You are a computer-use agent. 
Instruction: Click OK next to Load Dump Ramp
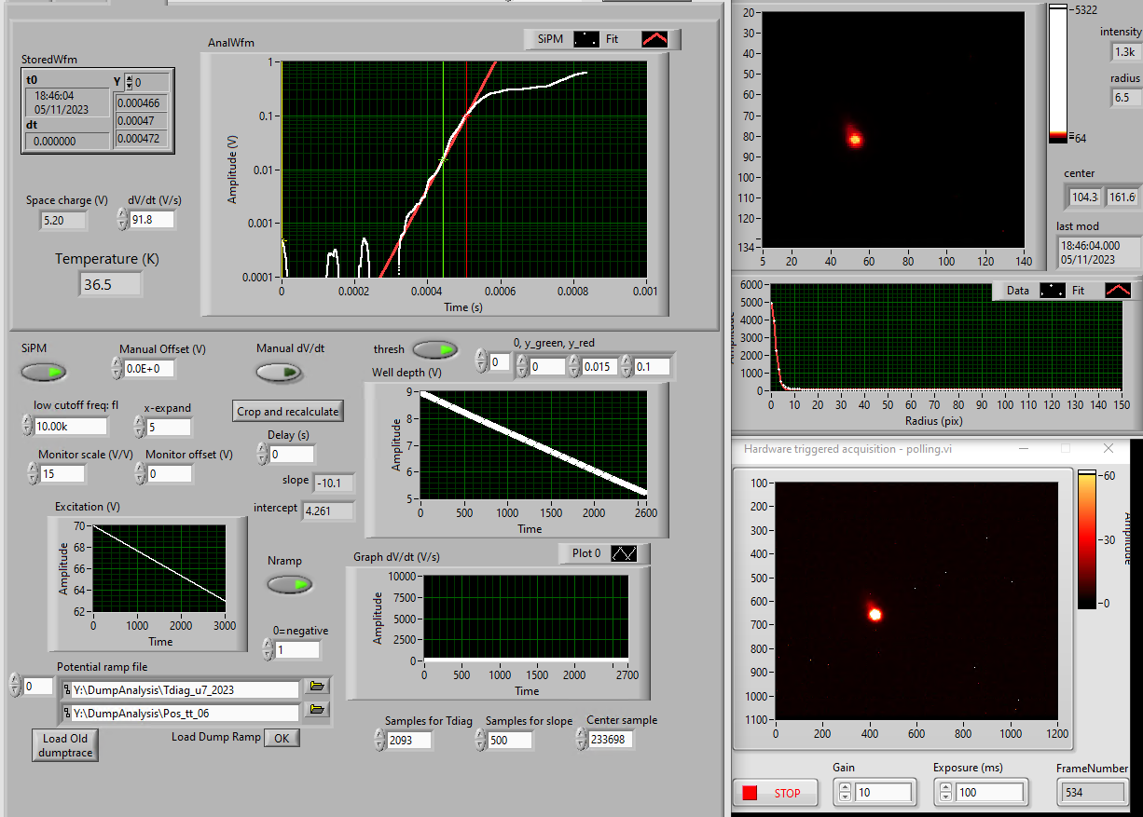[x=281, y=738]
